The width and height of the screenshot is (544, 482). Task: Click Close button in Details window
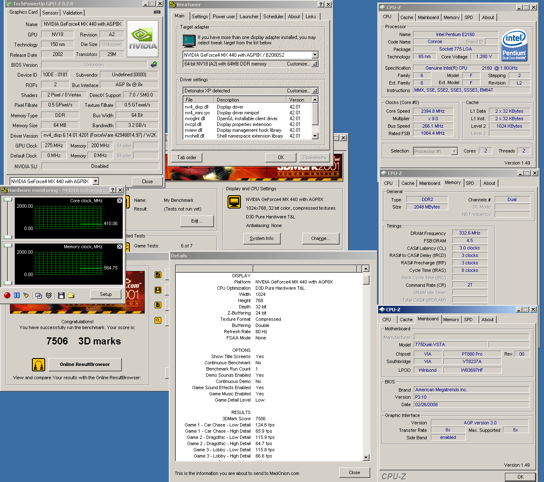tap(355, 472)
